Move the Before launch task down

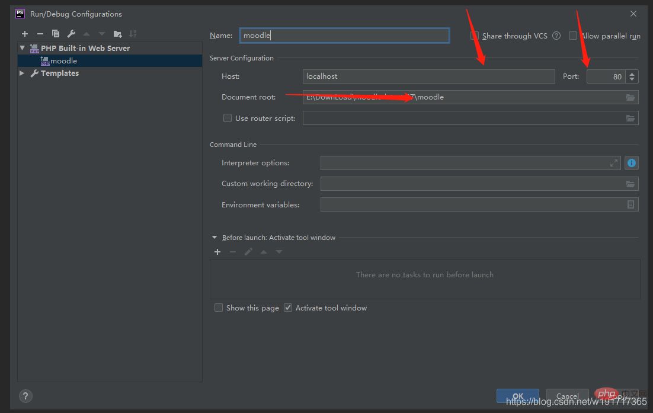[x=279, y=252]
